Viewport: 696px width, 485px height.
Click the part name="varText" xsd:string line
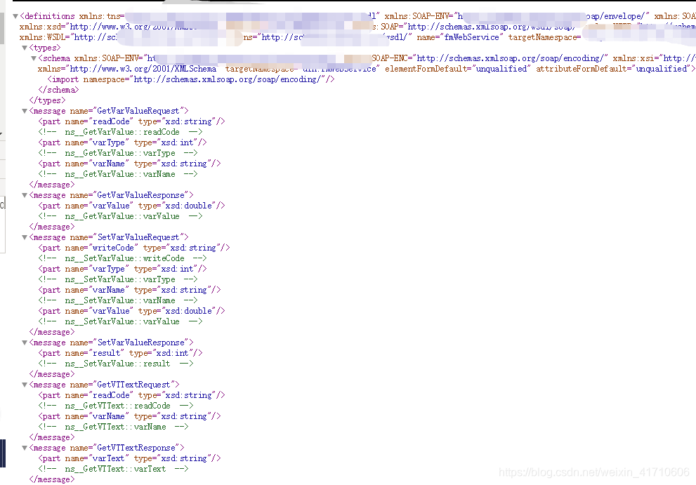[x=130, y=459]
